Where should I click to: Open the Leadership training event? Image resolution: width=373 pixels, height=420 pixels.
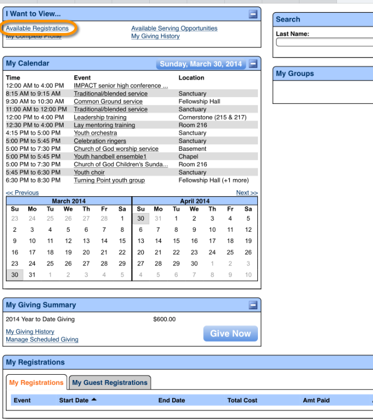coord(100,117)
